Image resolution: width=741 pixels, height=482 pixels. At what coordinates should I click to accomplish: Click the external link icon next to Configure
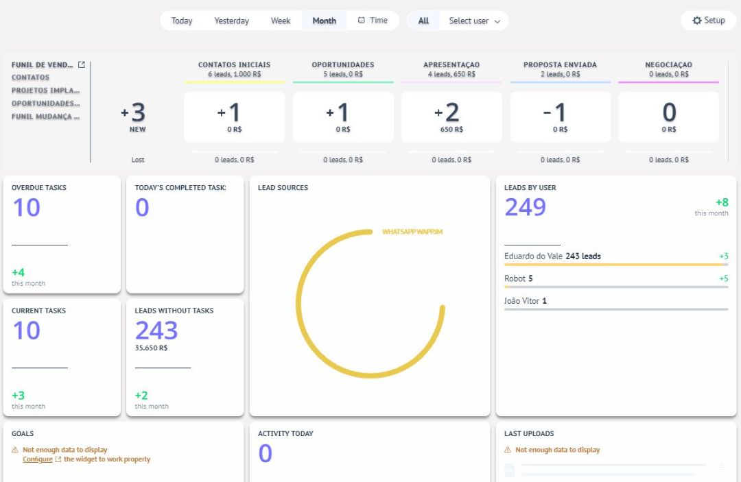(58, 459)
